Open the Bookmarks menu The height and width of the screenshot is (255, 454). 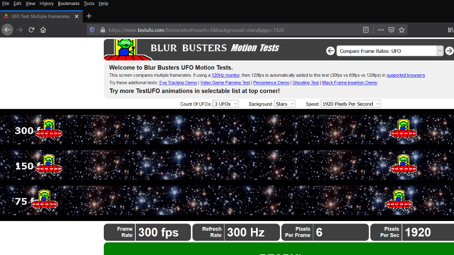pyautogui.click(x=69, y=3)
